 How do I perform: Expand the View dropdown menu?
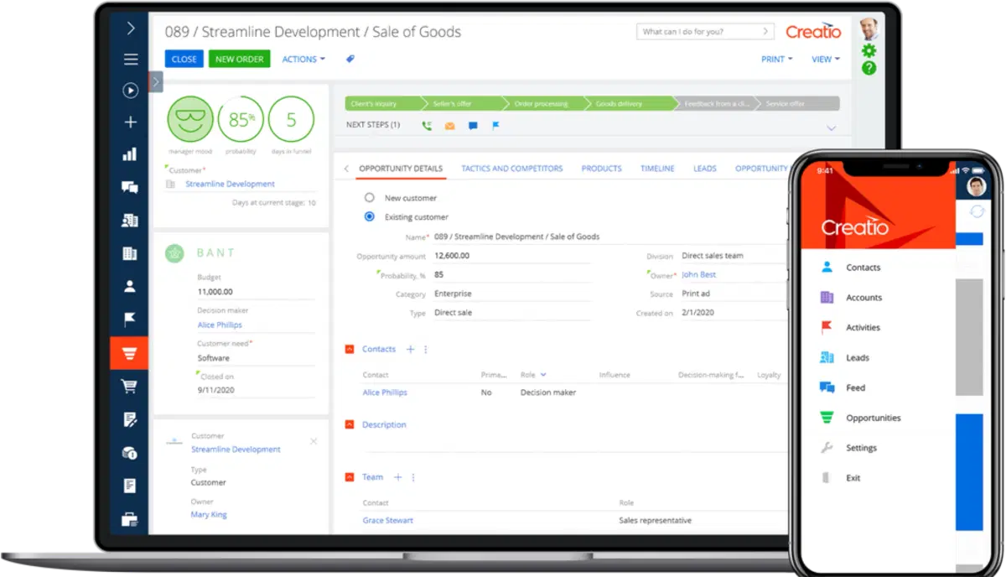(x=825, y=59)
